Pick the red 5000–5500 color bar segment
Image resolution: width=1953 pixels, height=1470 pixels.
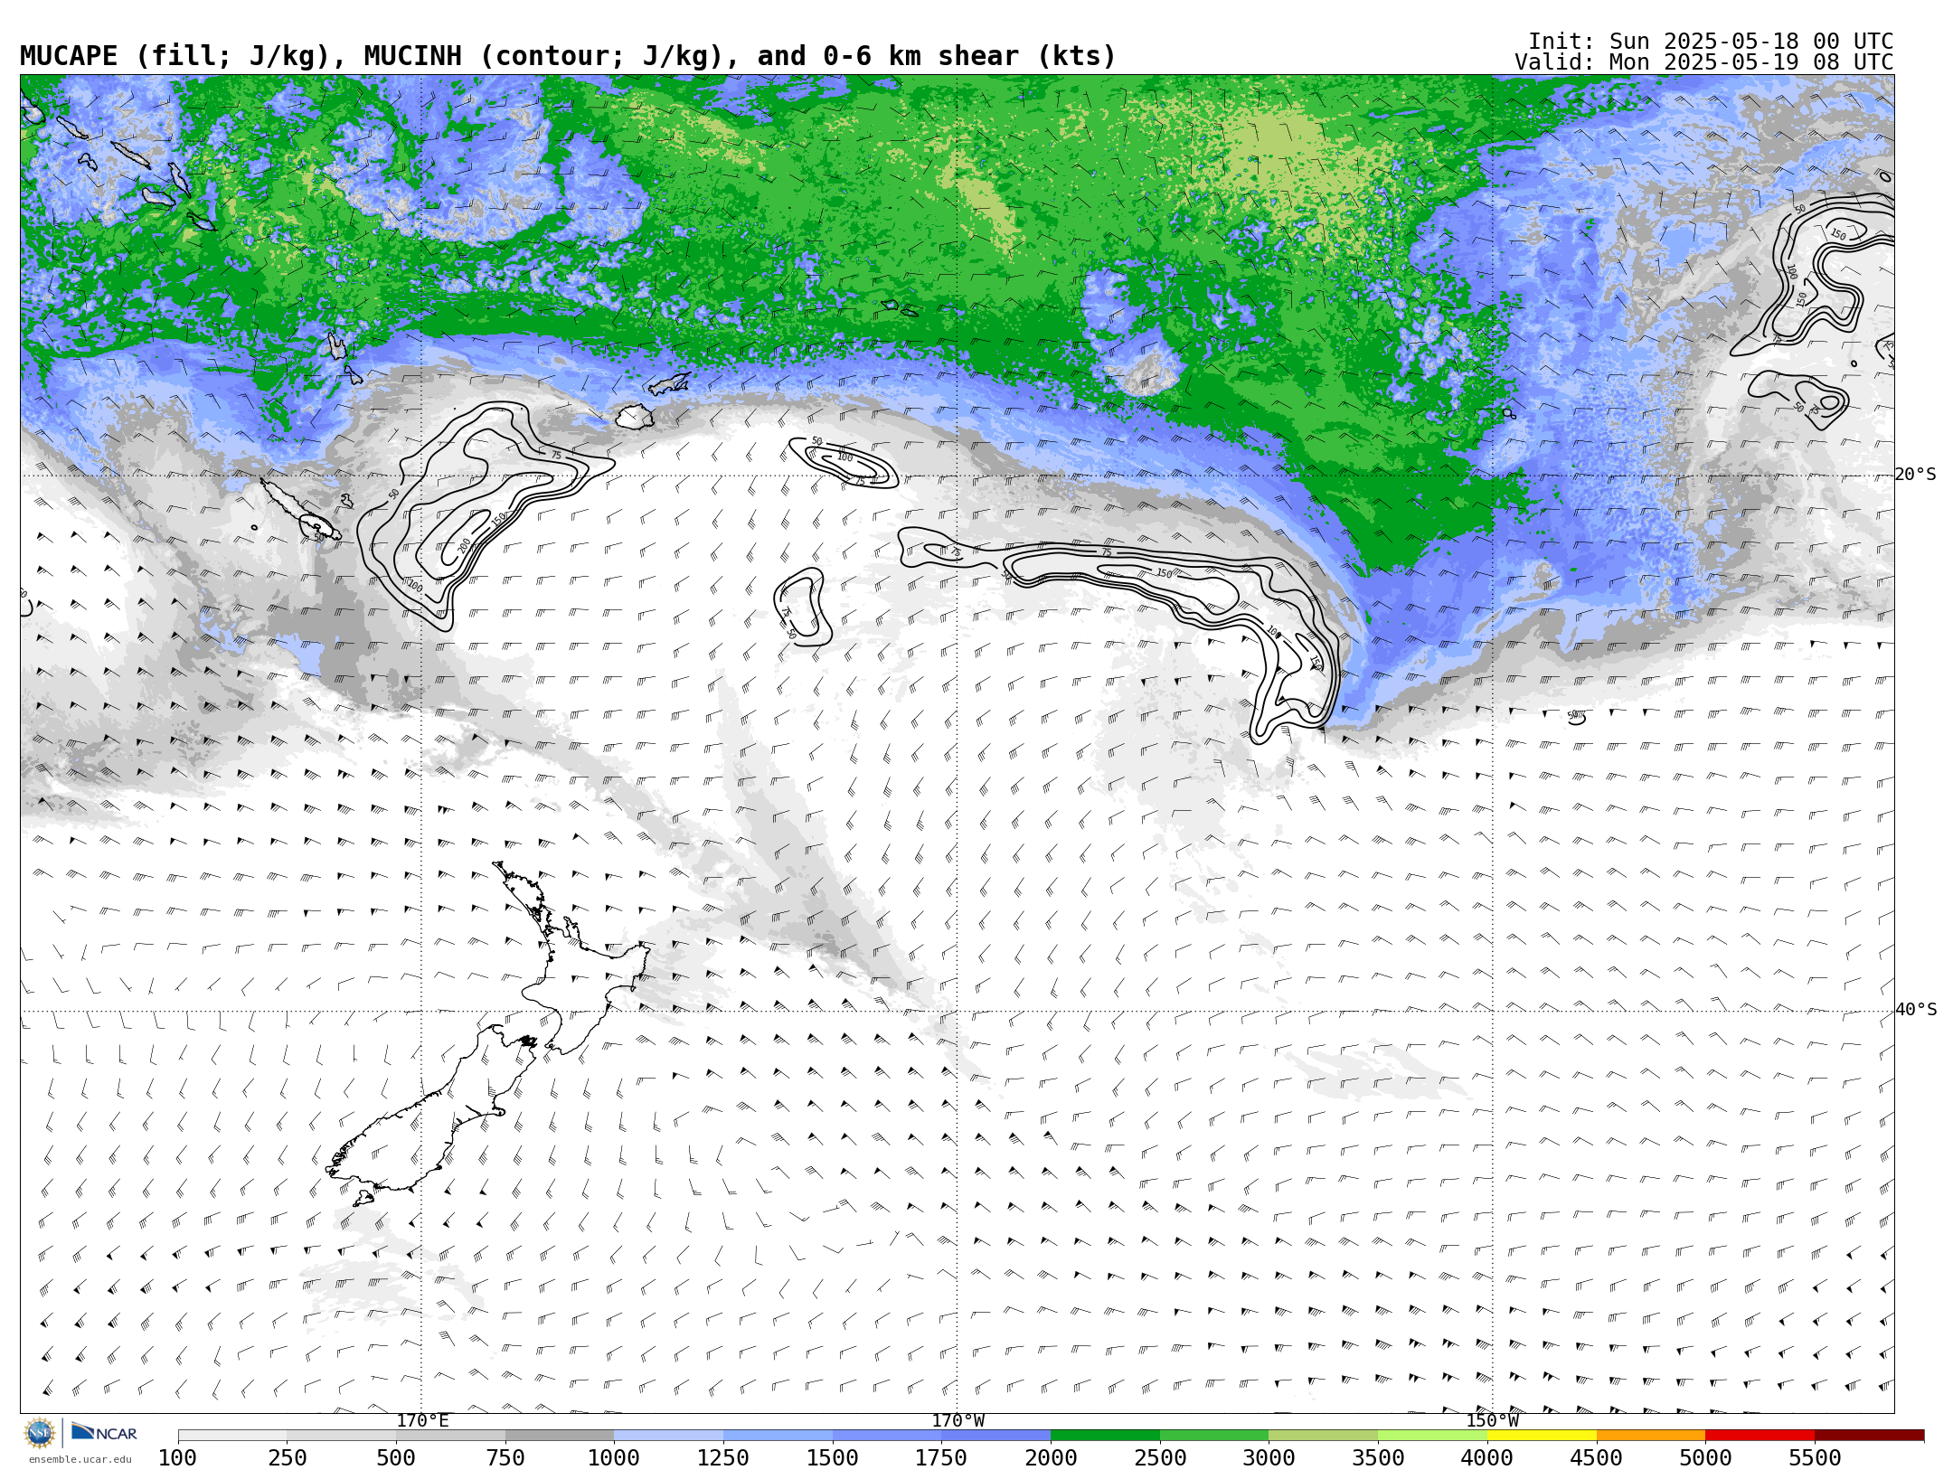pos(1760,1436)
